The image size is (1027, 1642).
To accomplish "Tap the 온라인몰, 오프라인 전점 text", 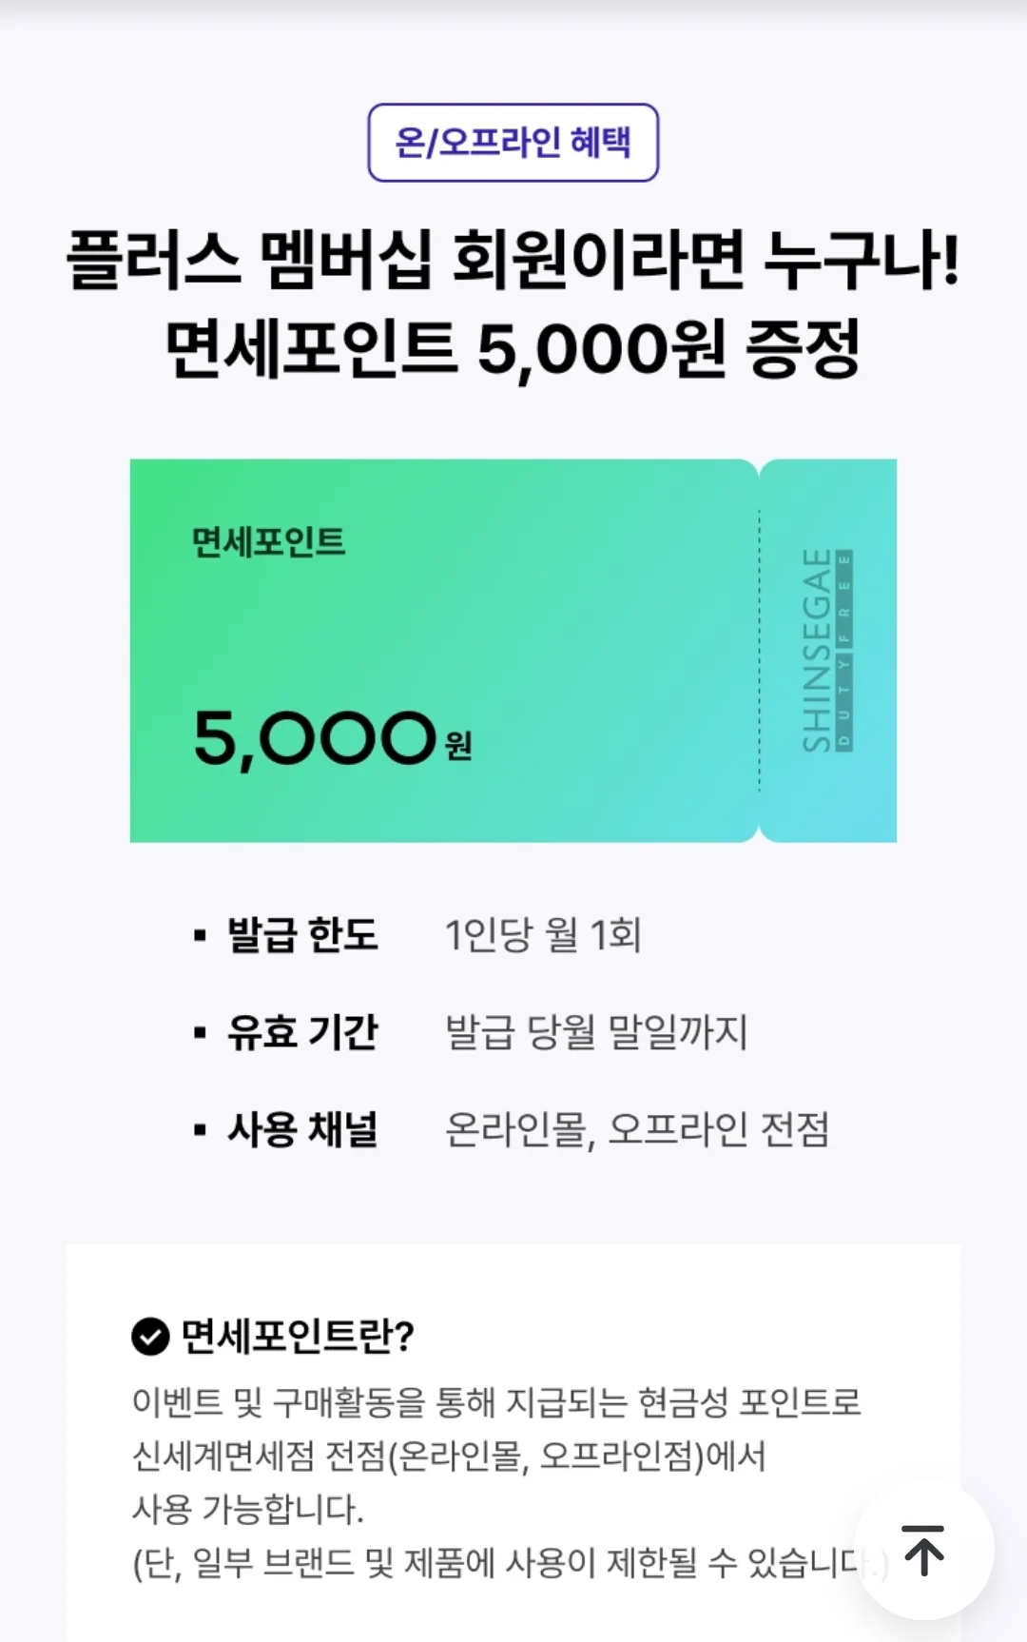I will click(x=637, y=1130).
